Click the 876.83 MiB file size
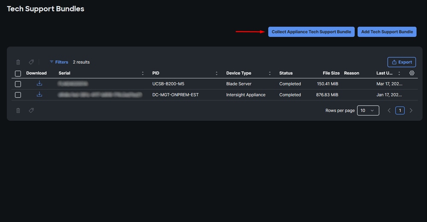 (x=327, y=94)
